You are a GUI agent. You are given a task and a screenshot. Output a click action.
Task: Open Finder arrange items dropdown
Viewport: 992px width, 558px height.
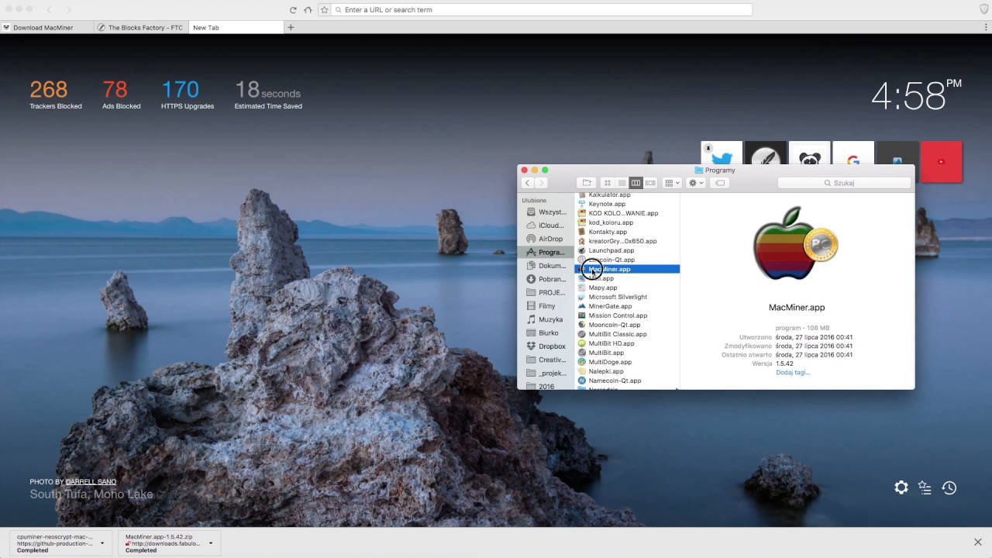pos(672,183)
